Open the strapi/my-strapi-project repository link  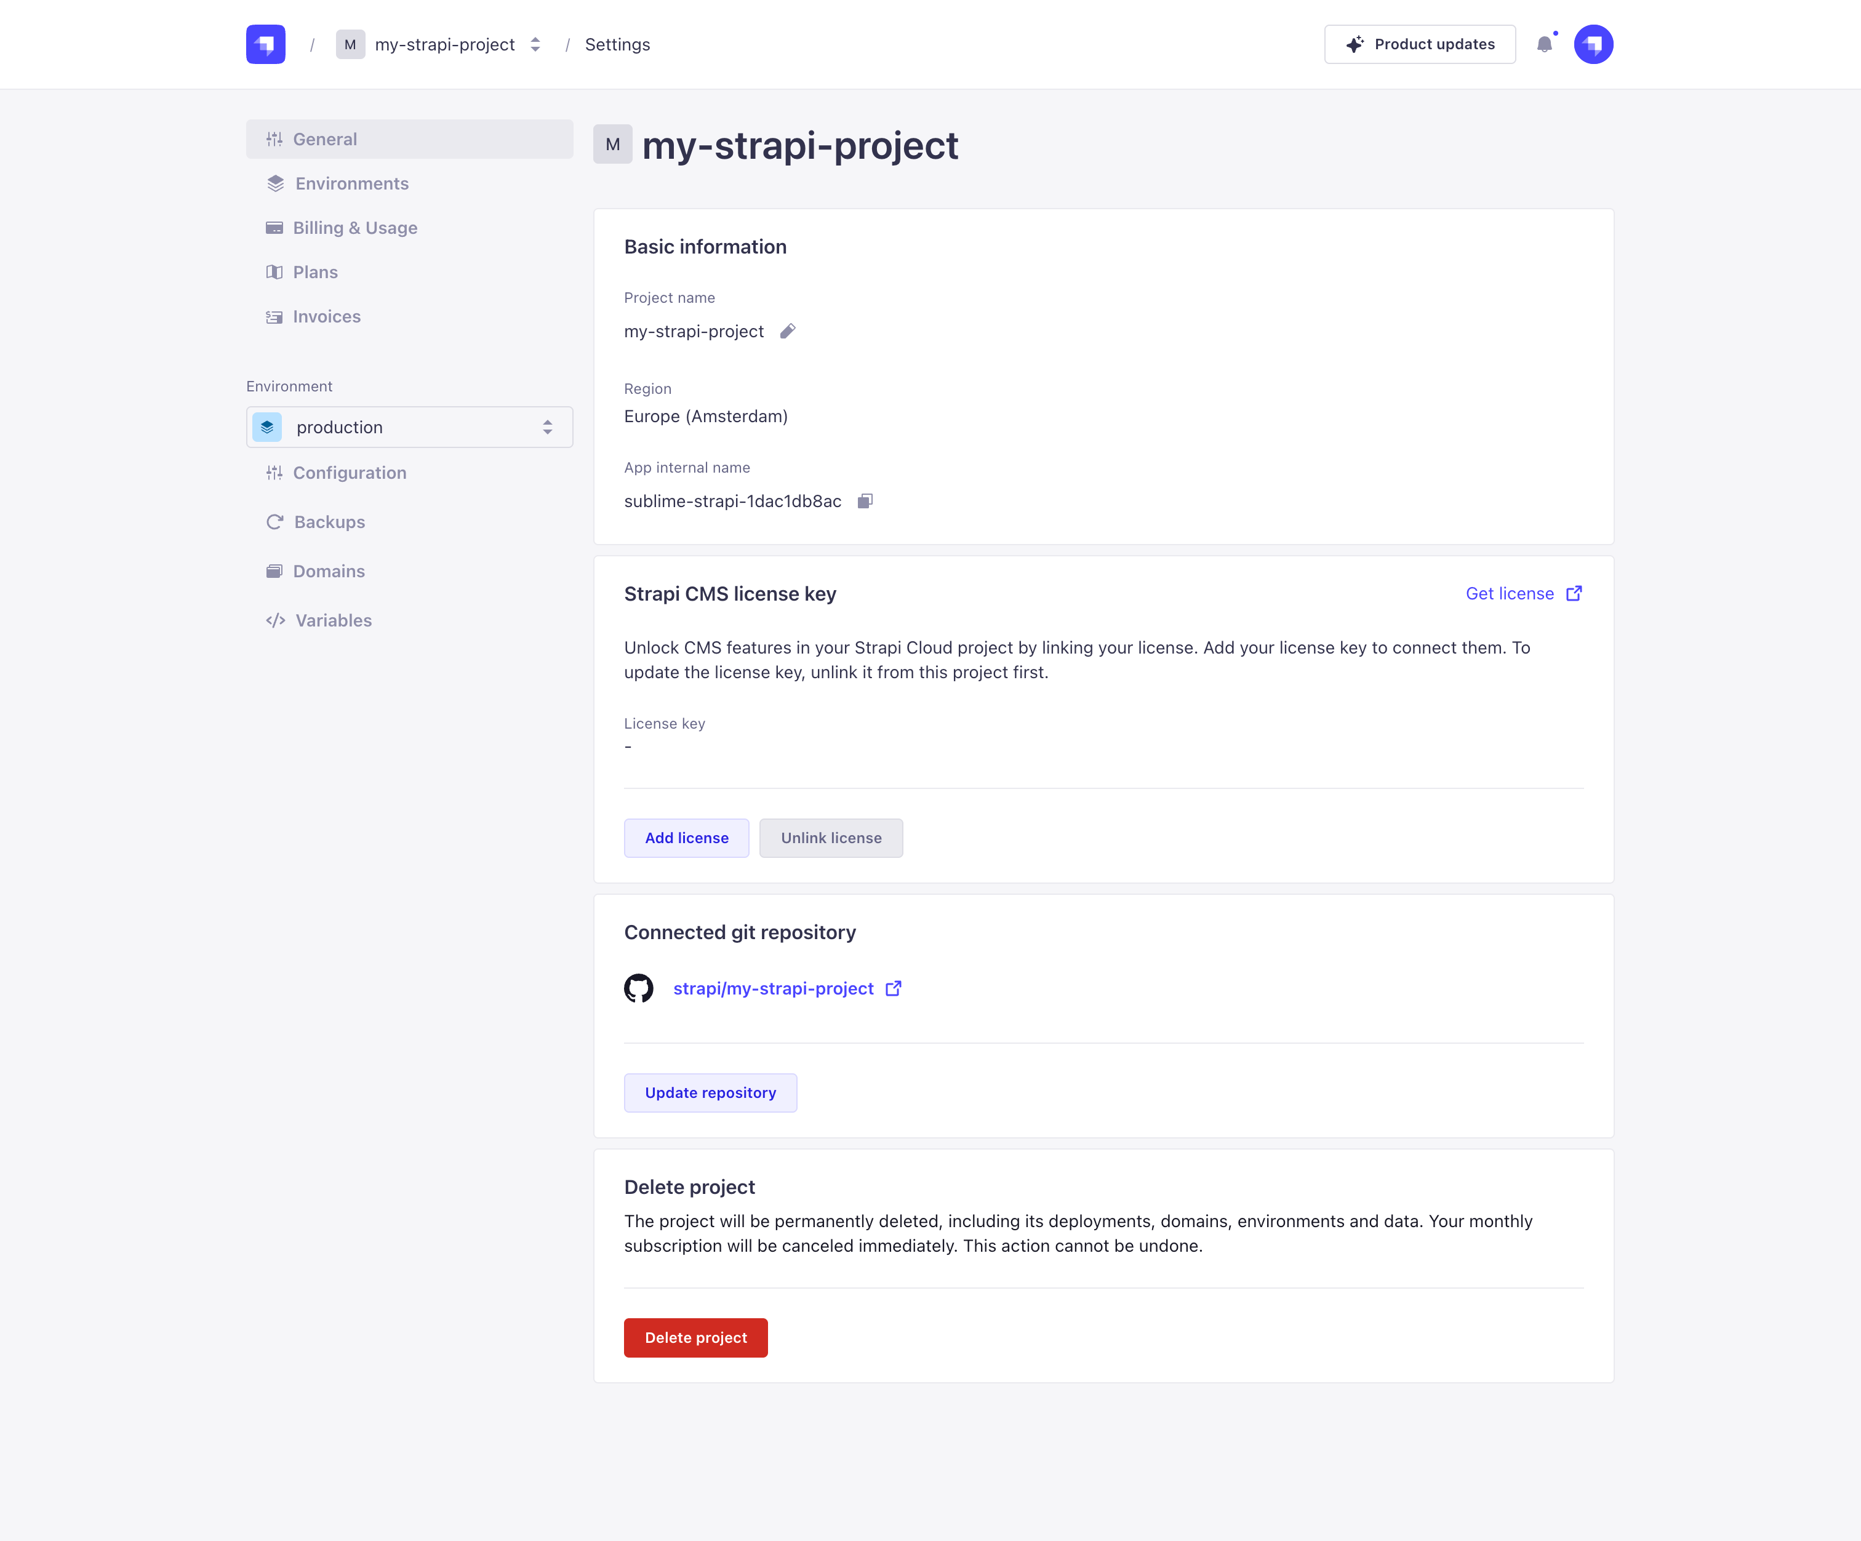(x=773, y=988)
